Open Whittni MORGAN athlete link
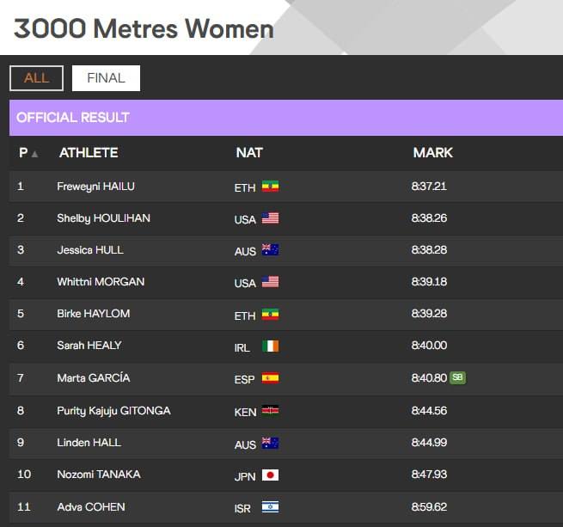The width and height of the screenshot is (563, 527). click(101, 282)
